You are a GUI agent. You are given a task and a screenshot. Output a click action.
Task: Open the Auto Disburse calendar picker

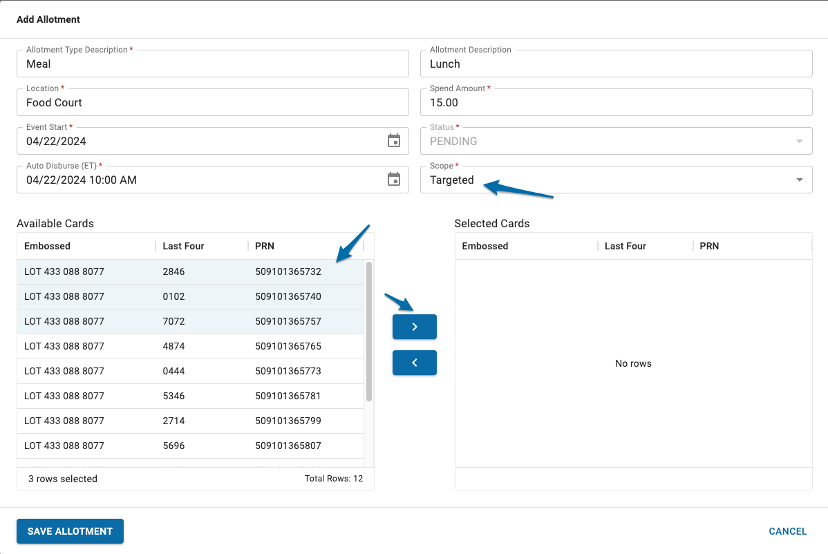(393, 180)
